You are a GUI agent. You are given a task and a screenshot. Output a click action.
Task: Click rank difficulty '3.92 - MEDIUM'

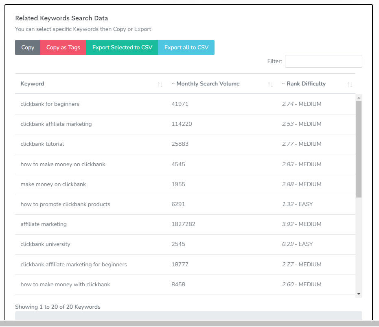pos(302,224)
